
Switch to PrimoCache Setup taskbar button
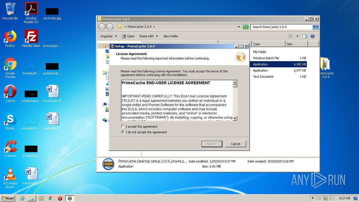70,198
